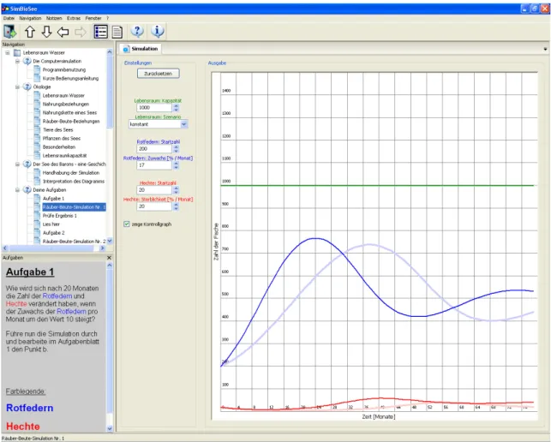The image size is (551, 442).
Task: Collapse the Lebensraum Wasser root node
Action: [x=8, y=53]
